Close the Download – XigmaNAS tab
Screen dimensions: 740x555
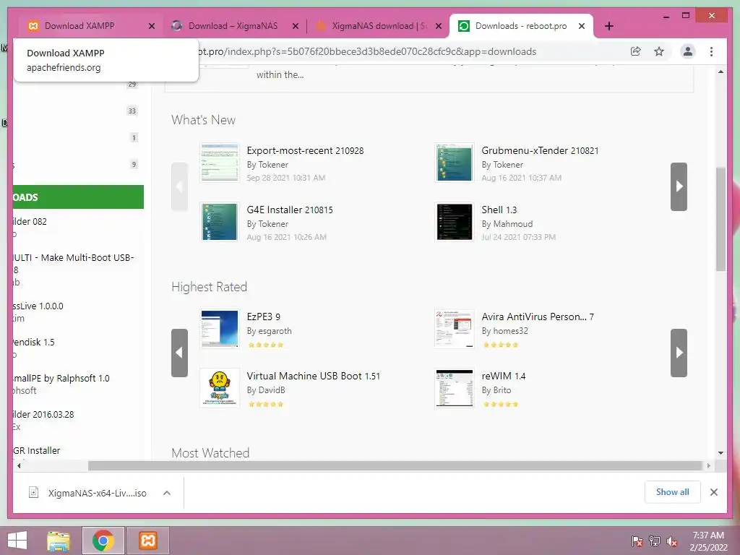click(x=296, y=26)
